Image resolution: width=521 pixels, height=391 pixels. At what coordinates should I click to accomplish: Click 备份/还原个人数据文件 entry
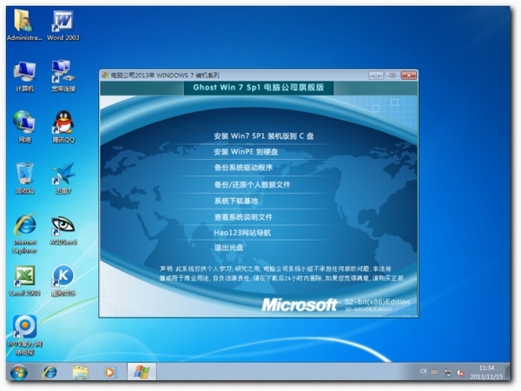pos(252,184)
